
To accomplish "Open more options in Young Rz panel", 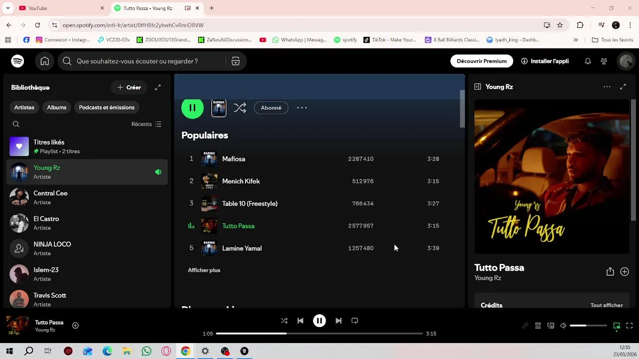I will (x=607, y=87).
